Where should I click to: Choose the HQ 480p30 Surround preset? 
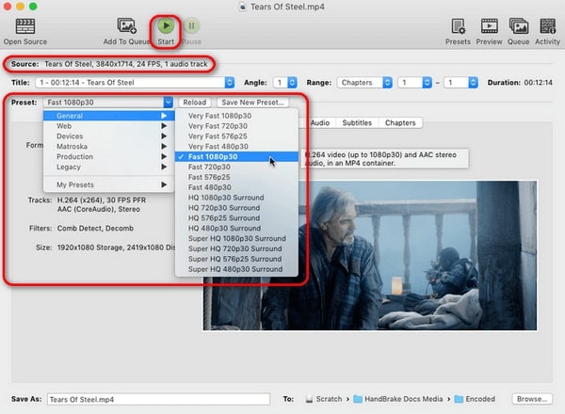236,229
